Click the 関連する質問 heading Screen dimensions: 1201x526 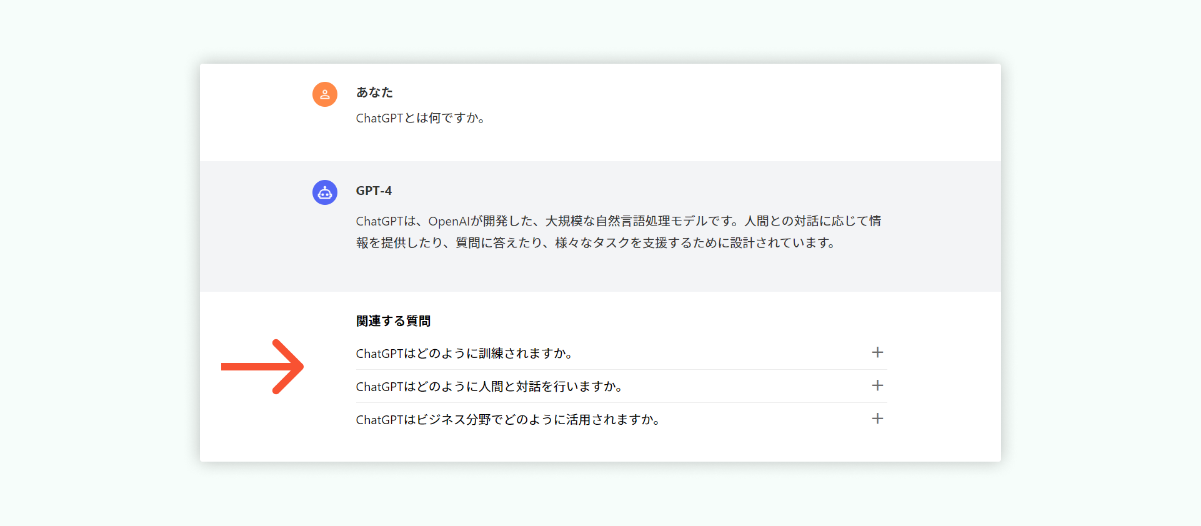point(393,321)
